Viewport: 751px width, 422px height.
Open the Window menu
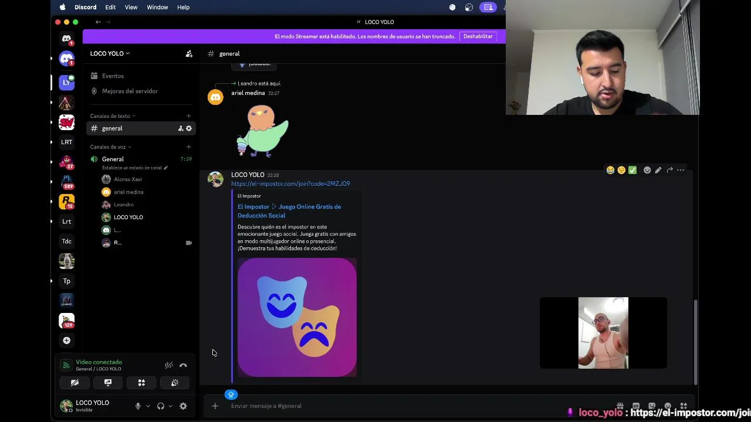(157, 7)
